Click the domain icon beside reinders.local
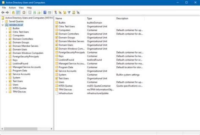The width and height of the screenshot is (200, 135). 7,25
